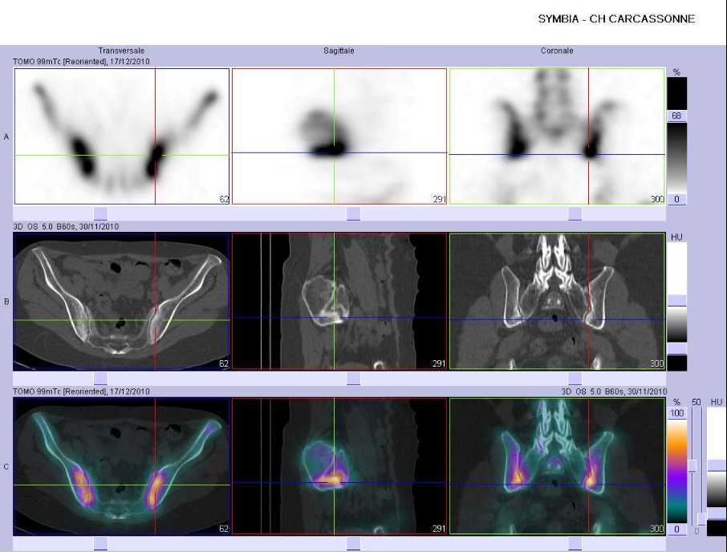Click slice number 300 in CT coronal view

(657, 363)
